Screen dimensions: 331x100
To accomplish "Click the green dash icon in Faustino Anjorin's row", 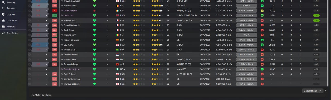I will click(x=262, y=69).
